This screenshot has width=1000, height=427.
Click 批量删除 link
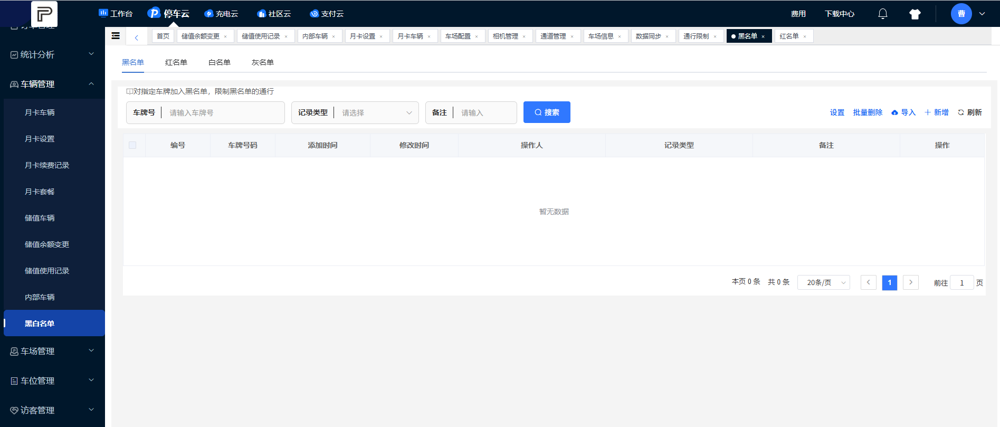point(868,112)
